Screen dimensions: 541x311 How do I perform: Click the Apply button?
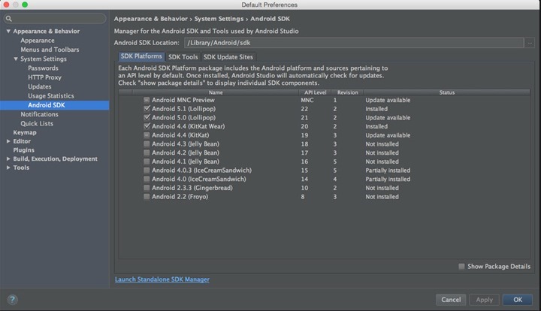(x=484, y=300)
